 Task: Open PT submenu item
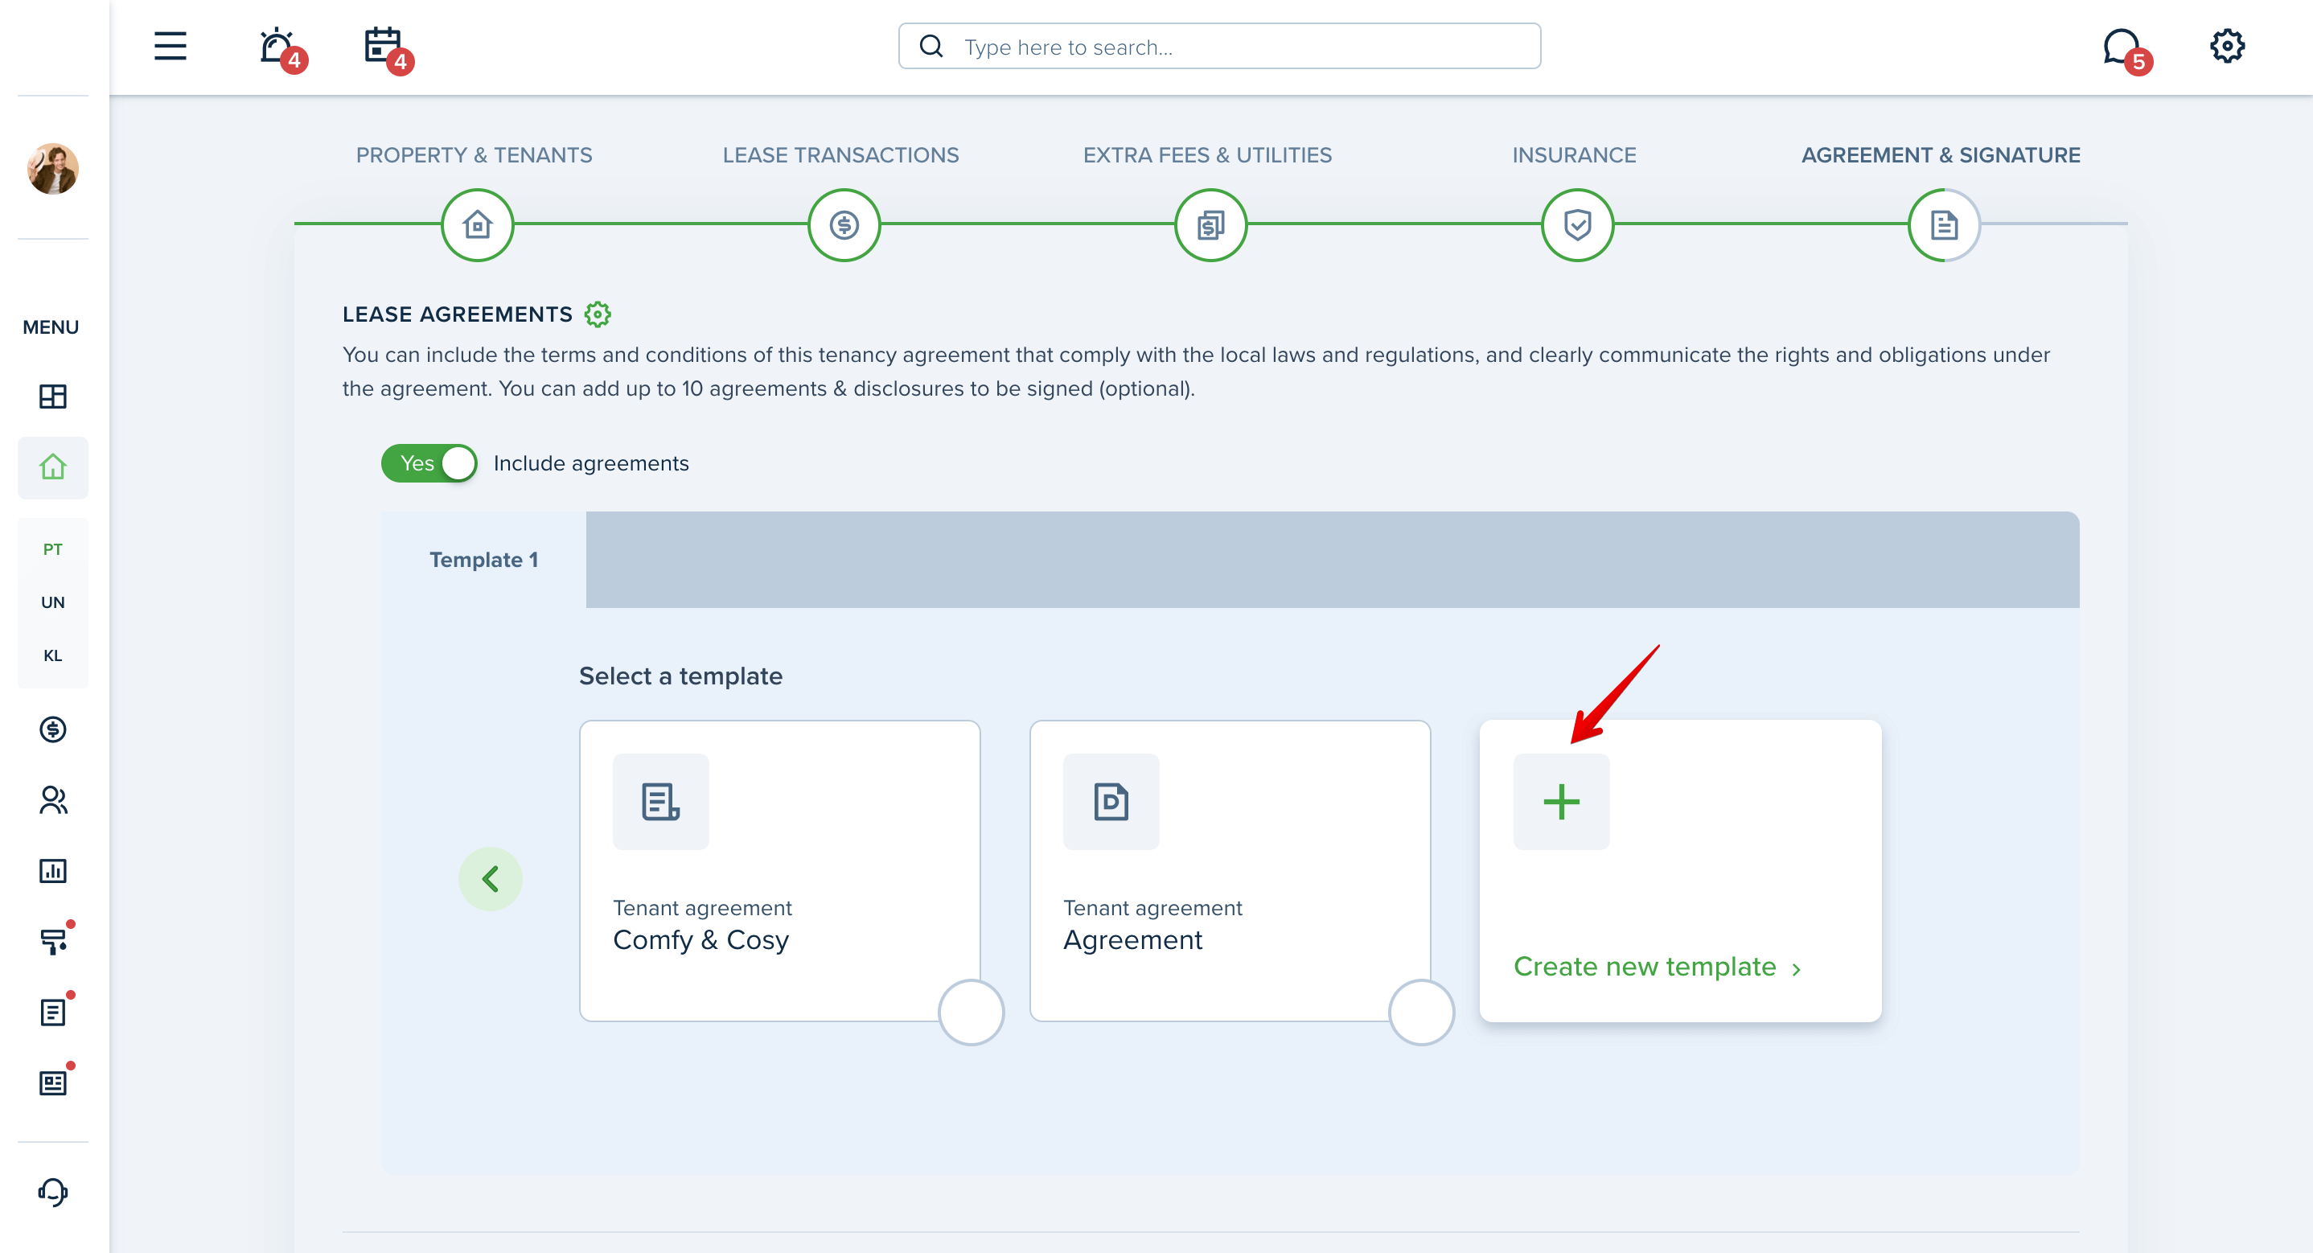53,548
